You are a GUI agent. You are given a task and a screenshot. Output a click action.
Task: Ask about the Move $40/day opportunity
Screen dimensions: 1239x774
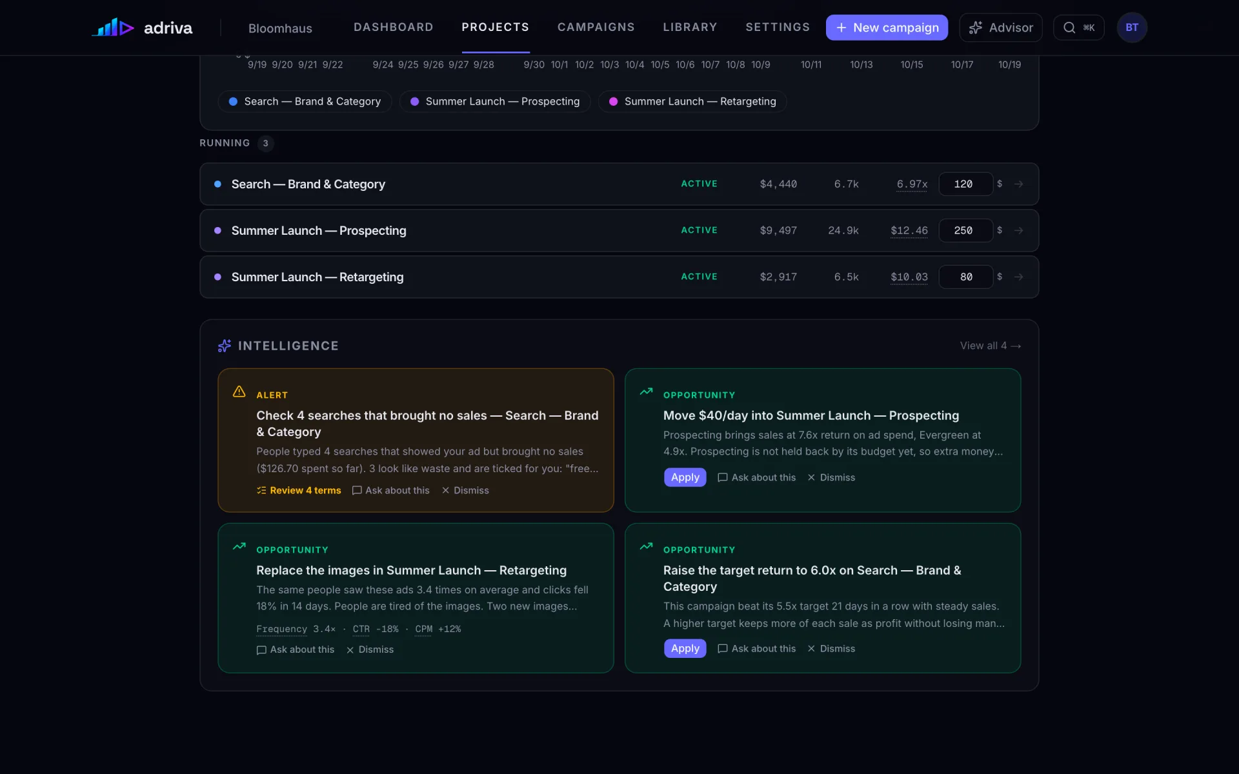757,477
